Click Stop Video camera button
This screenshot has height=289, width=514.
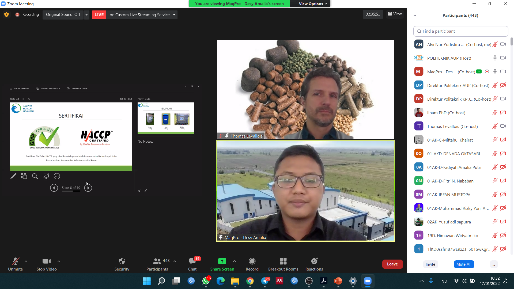(x=47, y=264)
